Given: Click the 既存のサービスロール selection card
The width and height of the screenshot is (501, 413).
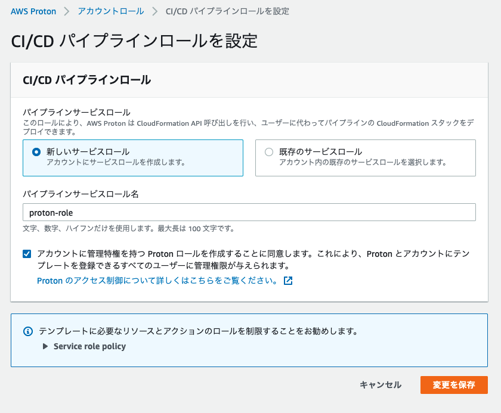Looking at the screenshot, I should pyautogui.click(x=364, y=157).
